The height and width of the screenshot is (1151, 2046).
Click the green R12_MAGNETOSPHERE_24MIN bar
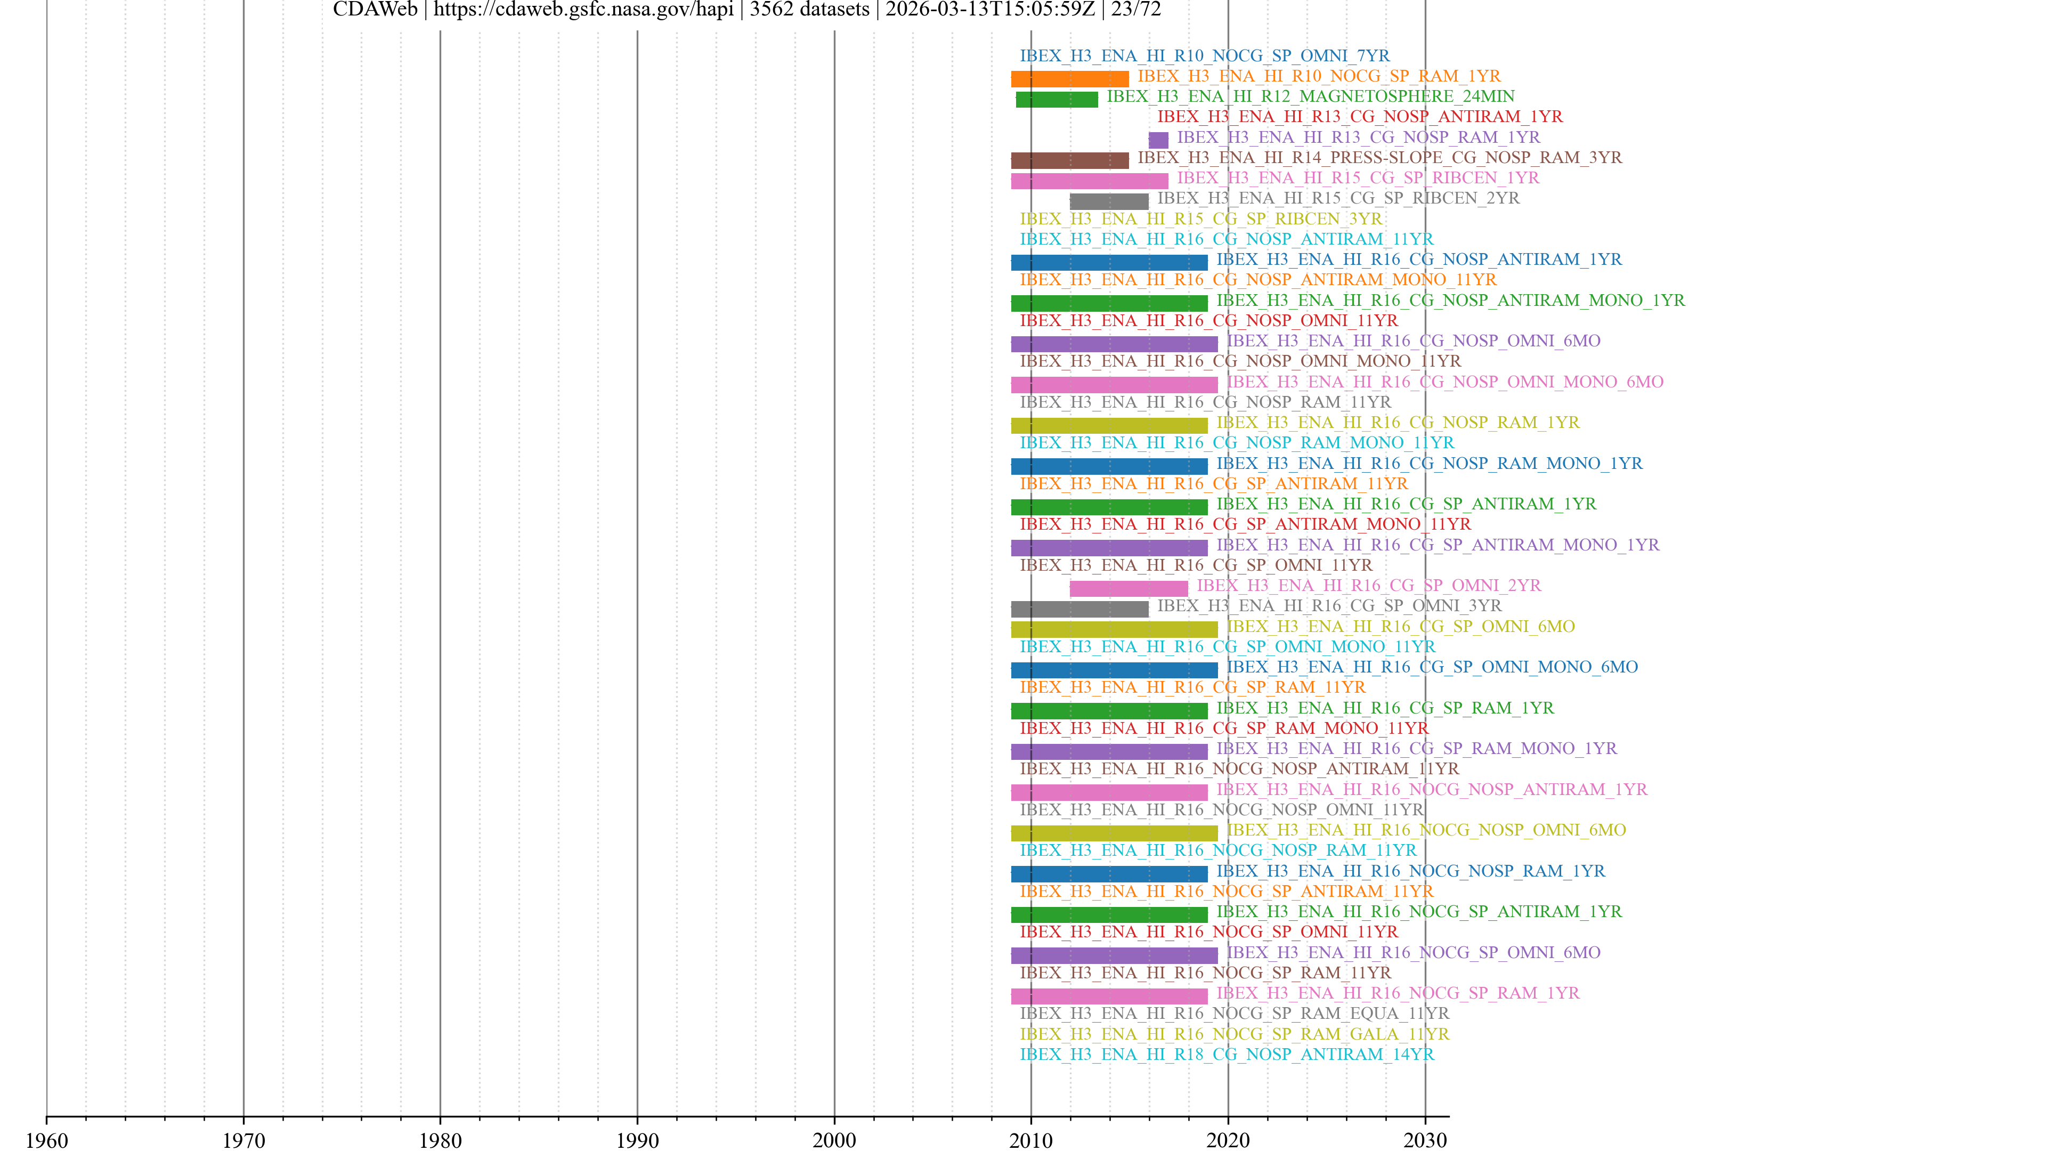point(1057,99)
